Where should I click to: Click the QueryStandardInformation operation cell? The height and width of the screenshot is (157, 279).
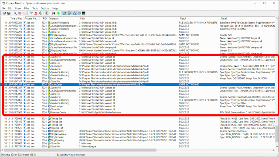(x=65, y=26)
